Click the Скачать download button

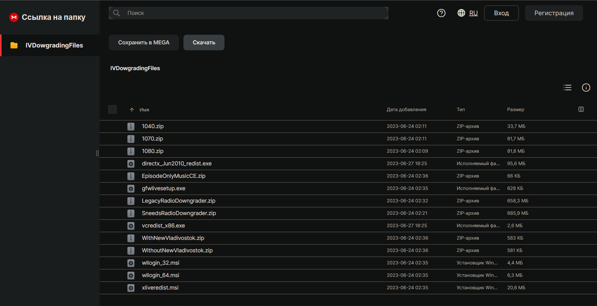point(204,43)
